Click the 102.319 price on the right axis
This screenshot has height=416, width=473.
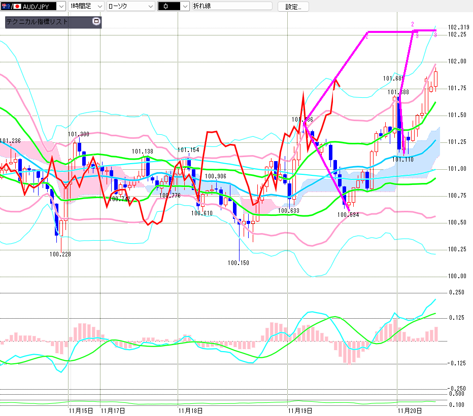click(x=458, y=27)
